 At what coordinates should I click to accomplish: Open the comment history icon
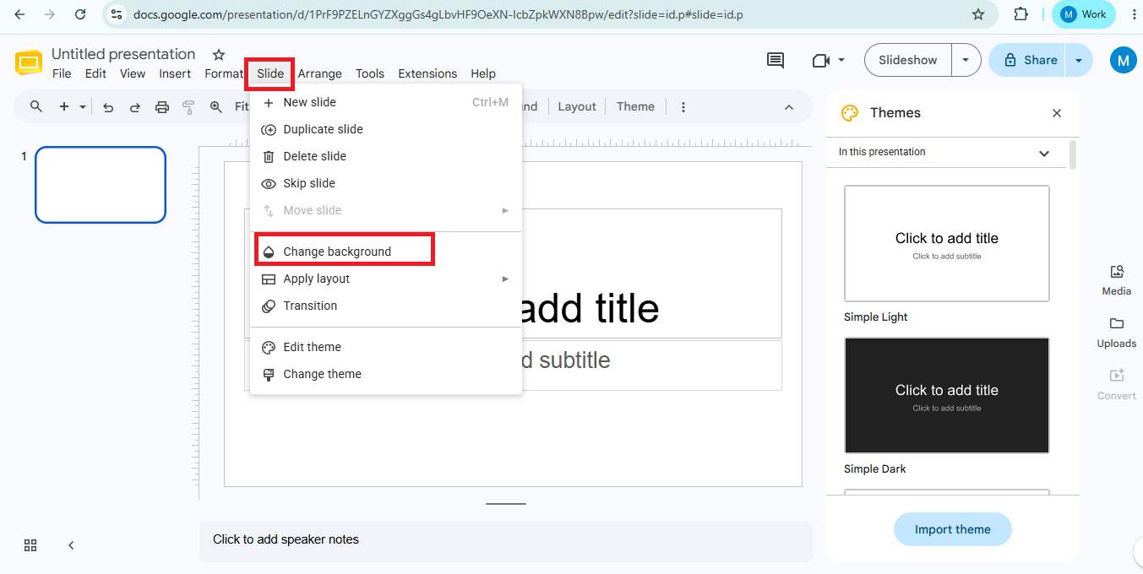click(x=775, y=60)
